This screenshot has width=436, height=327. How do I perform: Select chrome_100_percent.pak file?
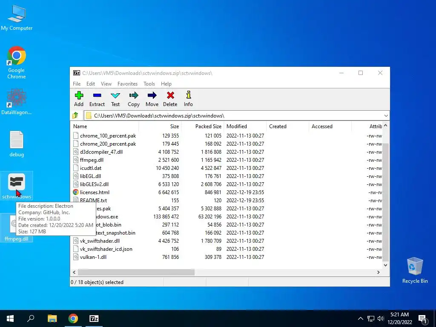coord(108,136)
